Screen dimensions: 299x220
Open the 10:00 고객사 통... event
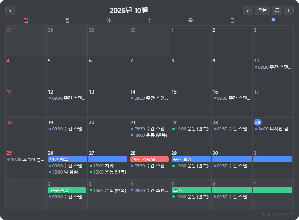click(26, 159)
